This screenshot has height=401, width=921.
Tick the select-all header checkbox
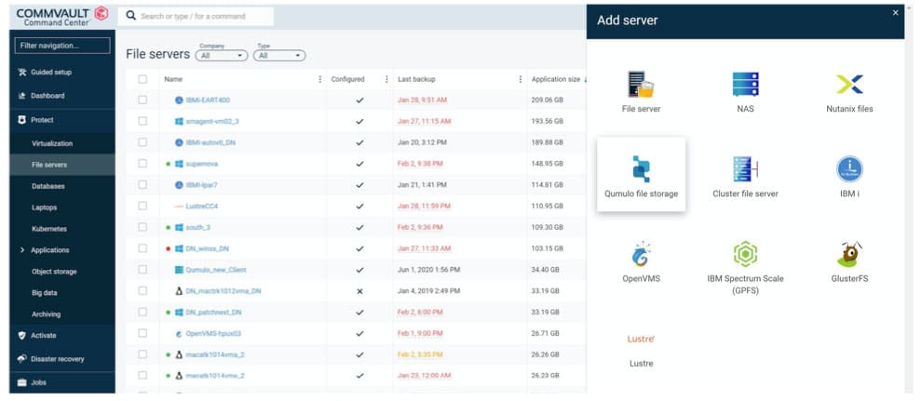[x=142, y=79]
